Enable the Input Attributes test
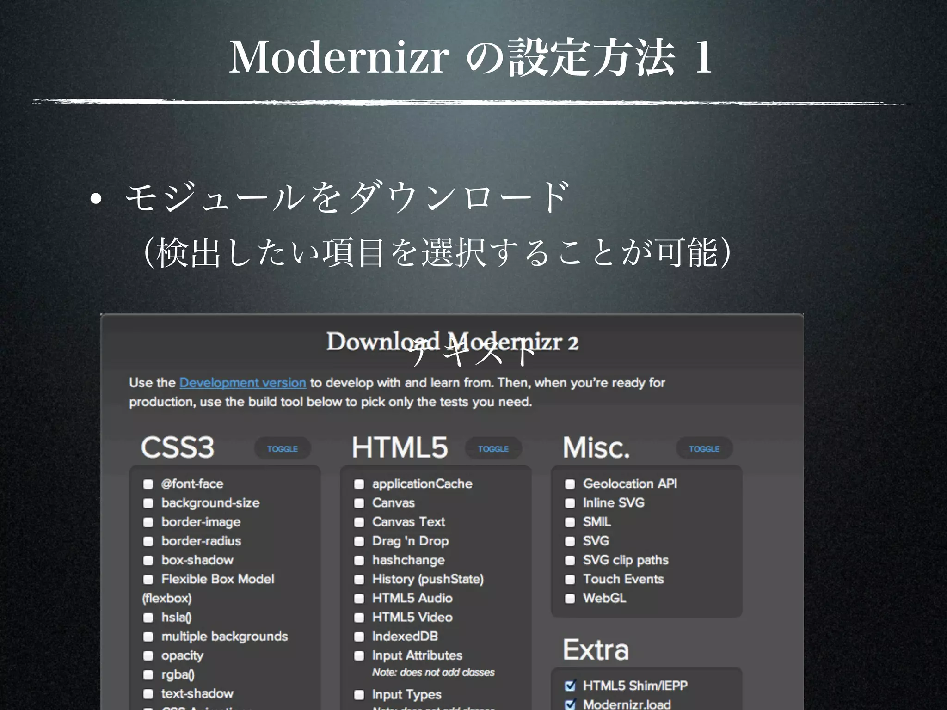This screenshot has height=710, width=947. pos(359,656)
